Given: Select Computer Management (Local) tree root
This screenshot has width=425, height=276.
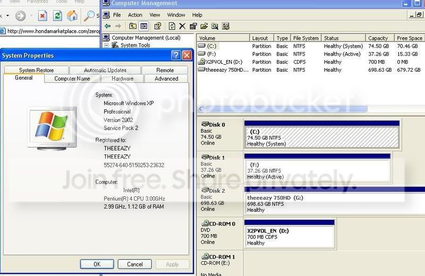Looking at the screenshot, I should click(146, 38).
